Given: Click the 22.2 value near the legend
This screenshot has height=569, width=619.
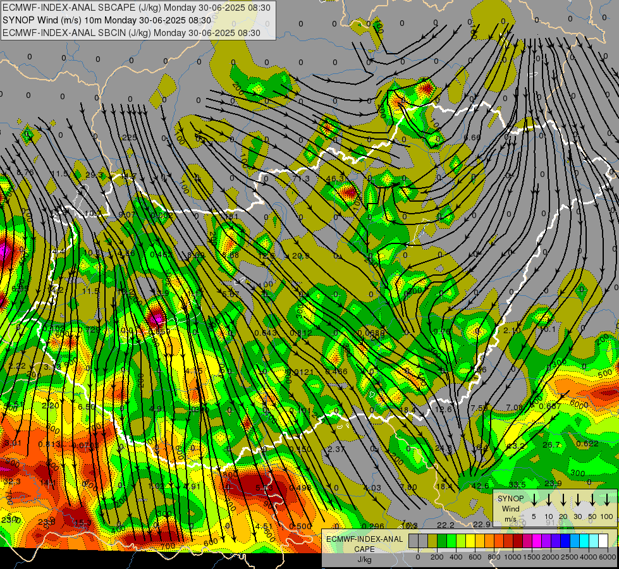Looking at the screenshot, I should coord(446,525).
